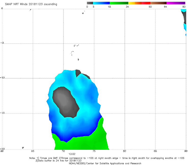
Task: Click longitude axis label '70'
Action: 63,151
